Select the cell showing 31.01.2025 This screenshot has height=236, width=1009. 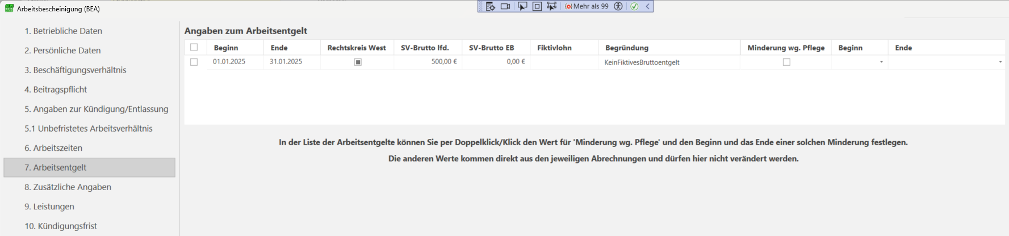pos(292,62)
